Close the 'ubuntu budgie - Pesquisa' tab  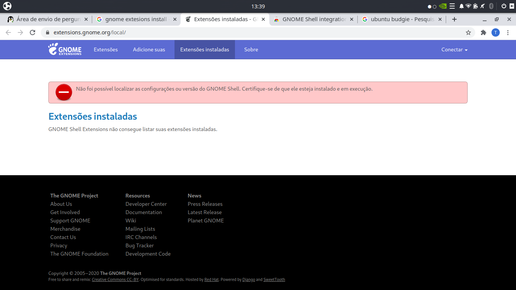440,19
